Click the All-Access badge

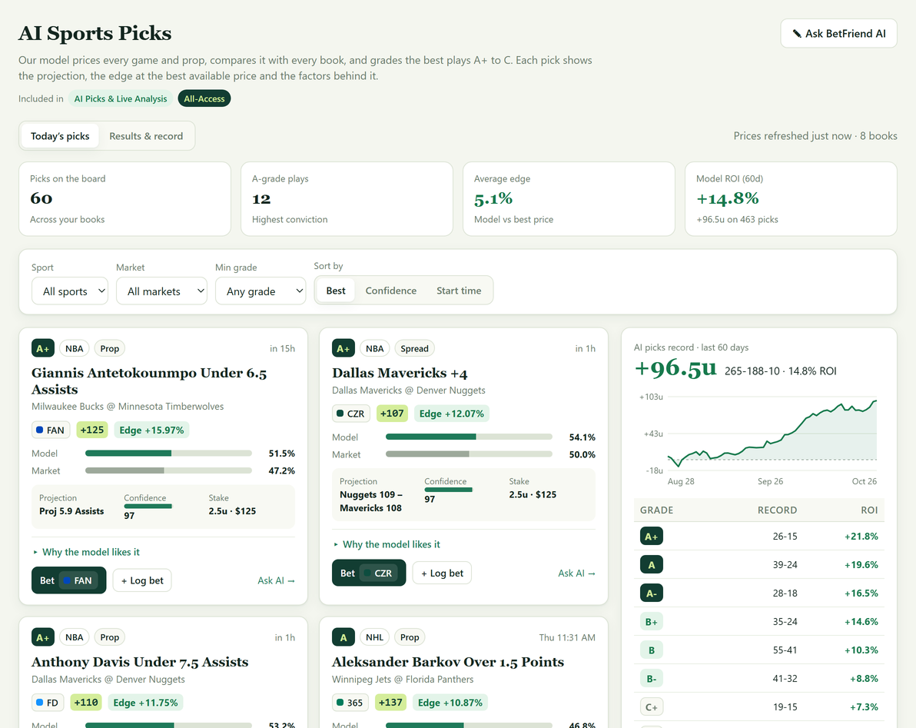tap(204, 98)
